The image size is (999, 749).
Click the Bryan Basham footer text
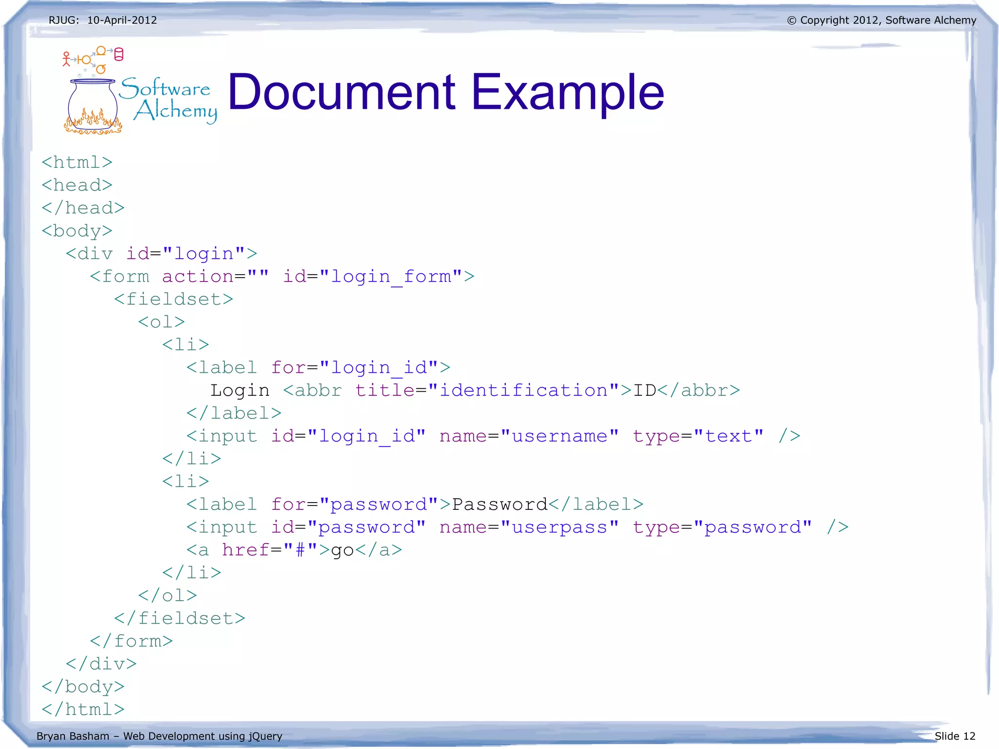pos(160,736)
